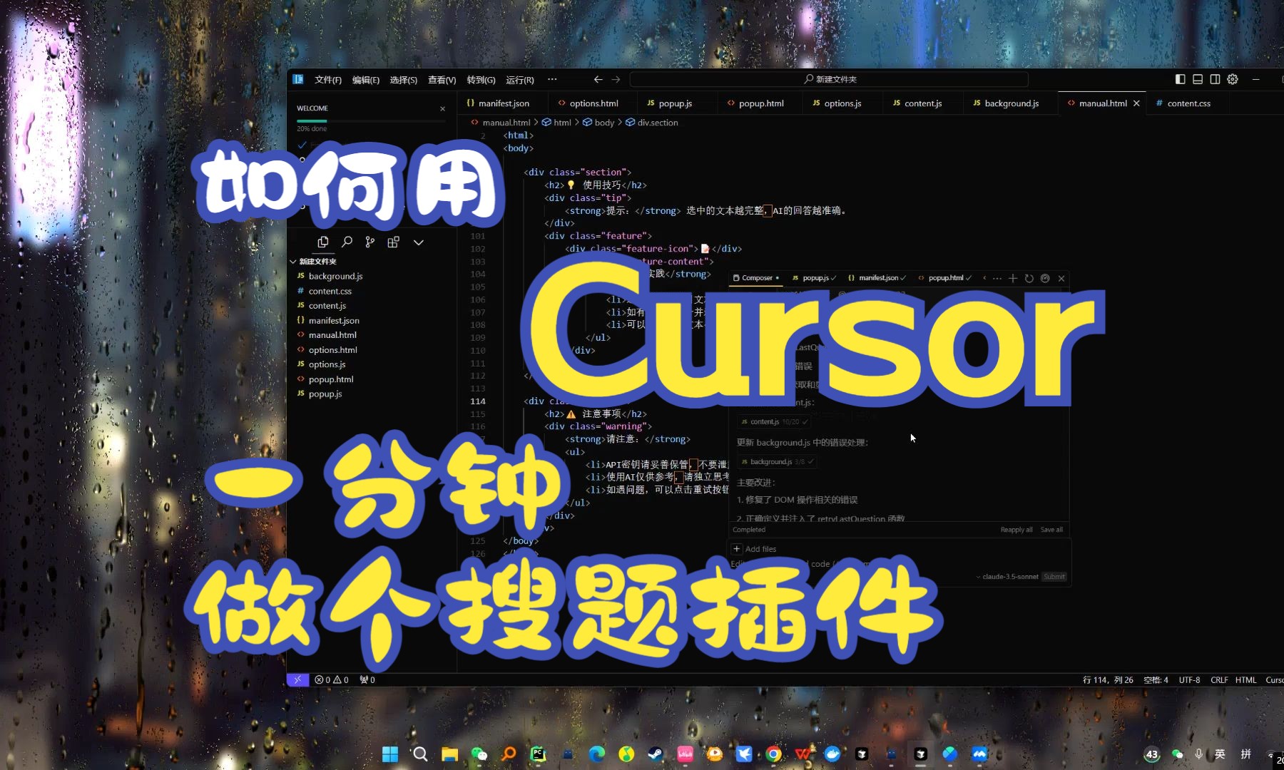The height and width of the screenshot is (770, 1284).
Task: Open options.js in the file explorer
Action: tap(327, 364)
